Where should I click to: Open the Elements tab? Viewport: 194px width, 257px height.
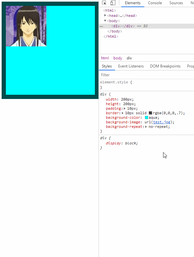click(x=133, y=3)
